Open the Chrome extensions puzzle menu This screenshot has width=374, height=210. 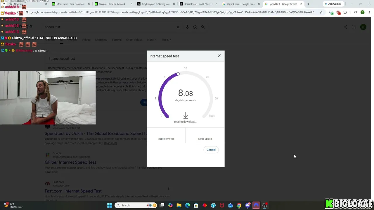coord(345,12)
